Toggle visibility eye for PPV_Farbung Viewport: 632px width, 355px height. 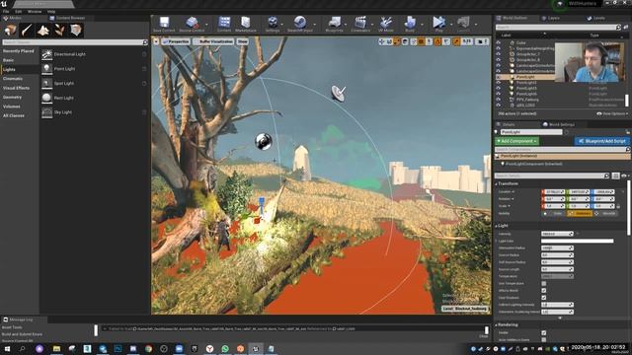(499, 99)
